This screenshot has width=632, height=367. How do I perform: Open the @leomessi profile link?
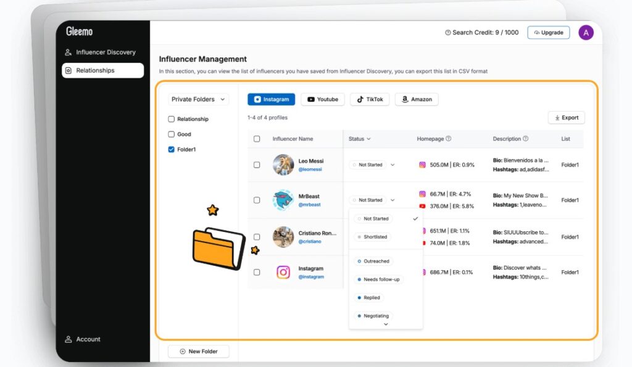point(310,170)
